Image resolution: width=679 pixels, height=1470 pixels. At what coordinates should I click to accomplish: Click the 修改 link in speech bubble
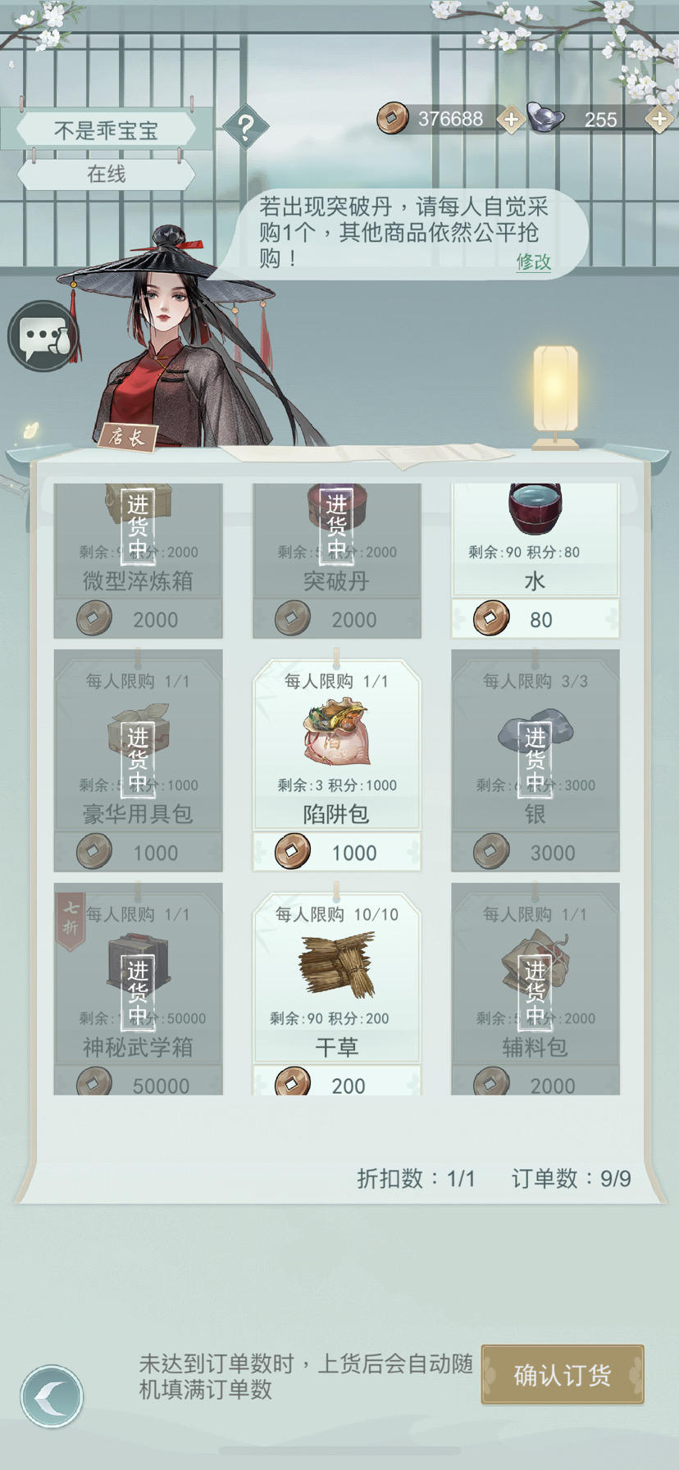coord(533,262)
